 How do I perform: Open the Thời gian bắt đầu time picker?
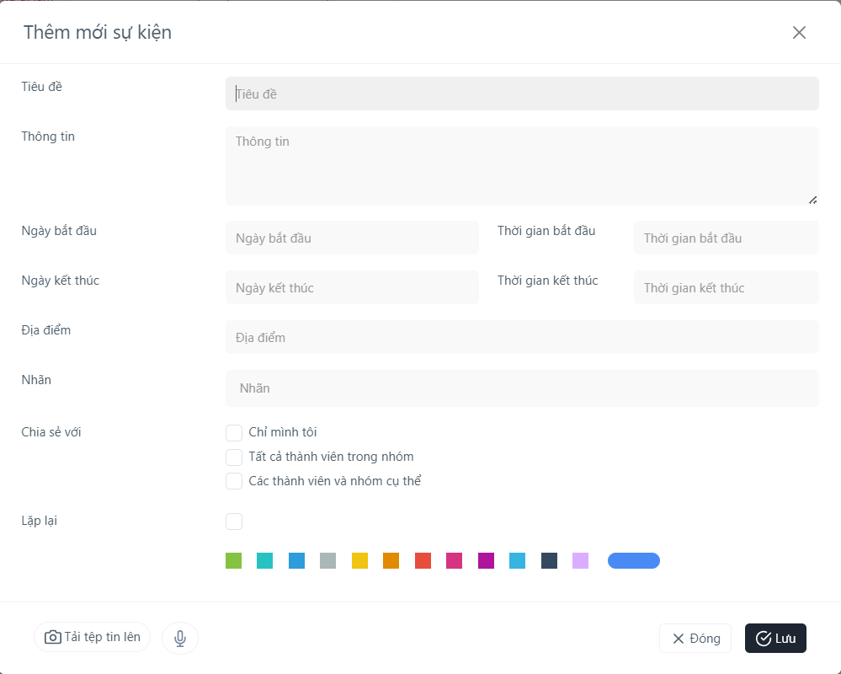tap(727, 238)
